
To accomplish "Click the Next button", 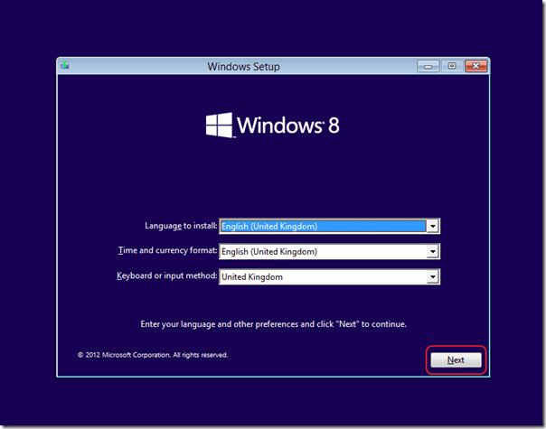I will (456, 359).
